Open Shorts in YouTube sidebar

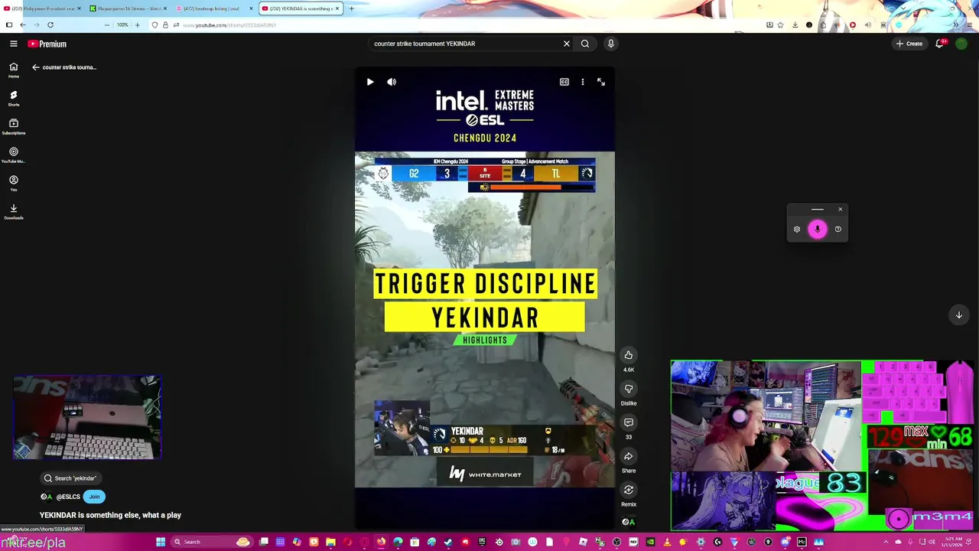point(14,98)
